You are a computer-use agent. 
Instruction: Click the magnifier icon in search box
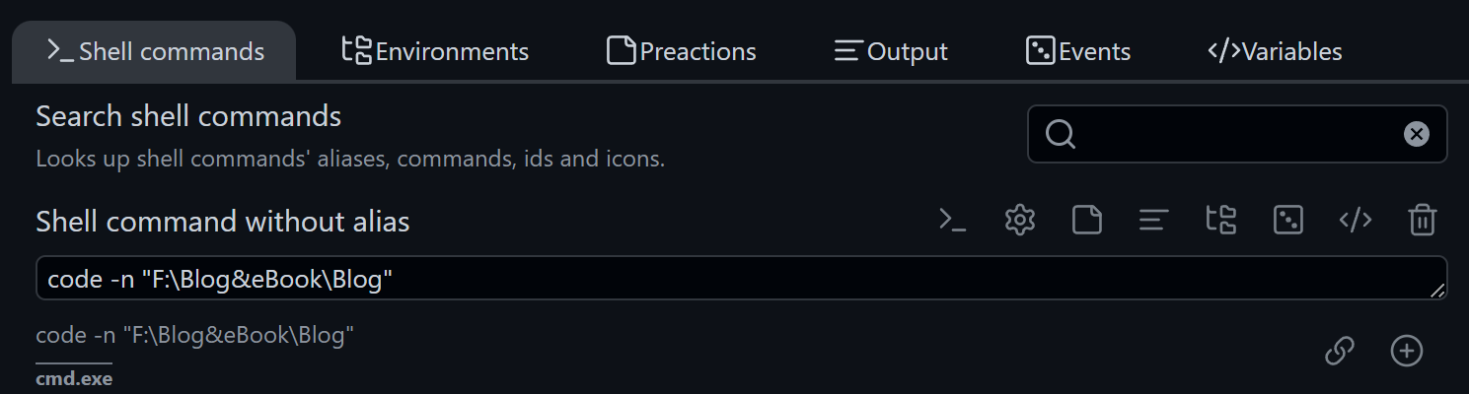1061,134
